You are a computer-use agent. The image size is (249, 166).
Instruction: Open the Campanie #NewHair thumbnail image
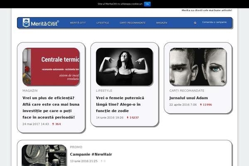coord(44,155)
